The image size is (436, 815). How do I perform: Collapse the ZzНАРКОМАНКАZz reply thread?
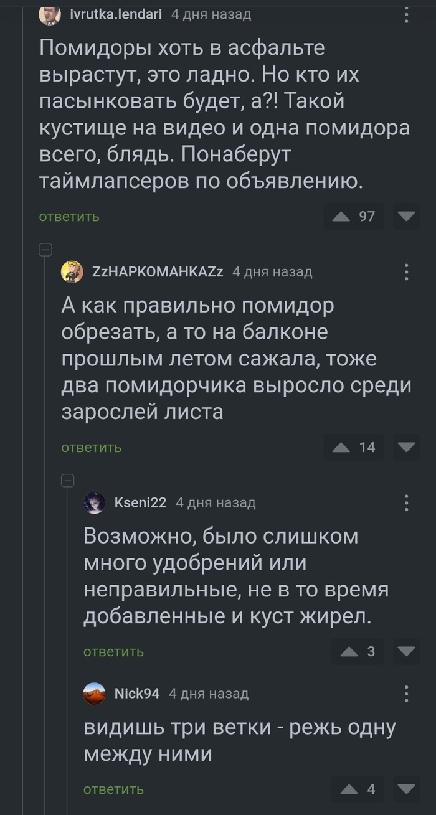click(45, 250)
